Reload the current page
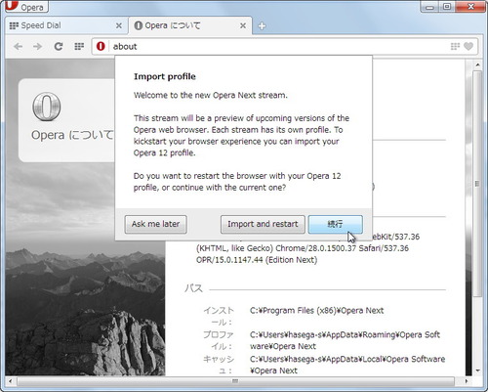Image resolution: width=488 pixels, height=392 pixels. (59, 47)
